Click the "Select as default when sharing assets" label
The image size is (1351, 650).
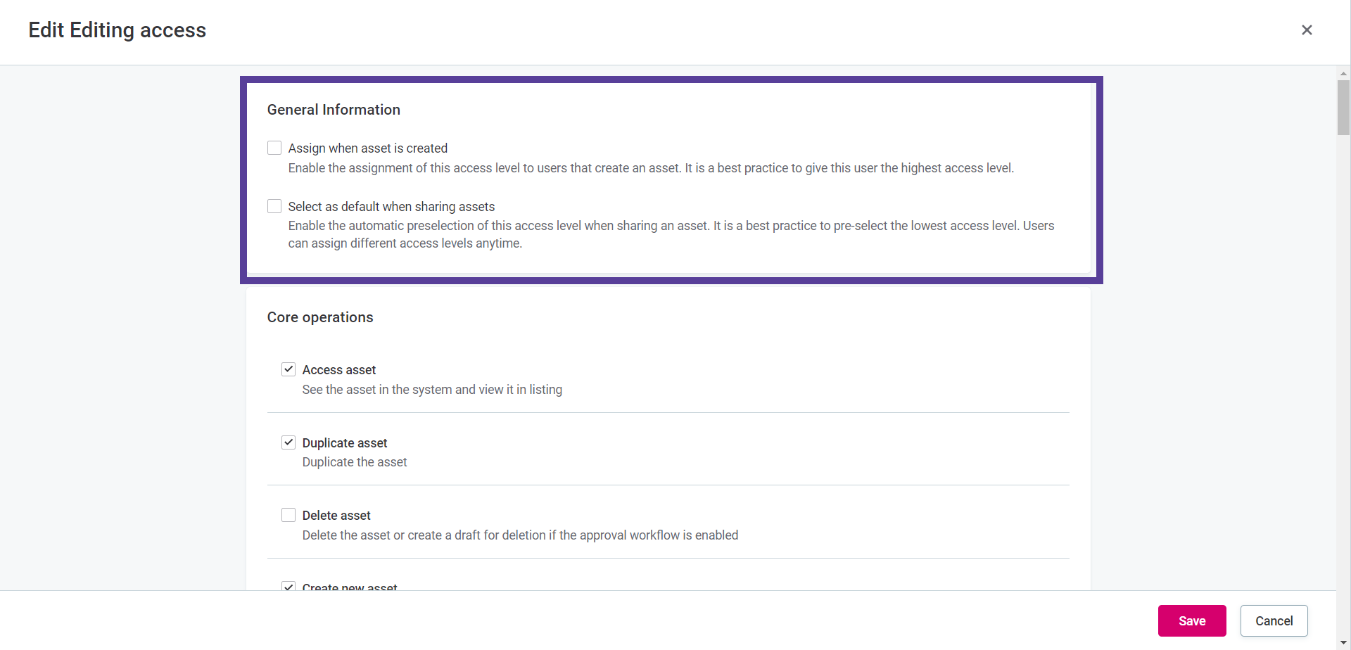point(391,206)
